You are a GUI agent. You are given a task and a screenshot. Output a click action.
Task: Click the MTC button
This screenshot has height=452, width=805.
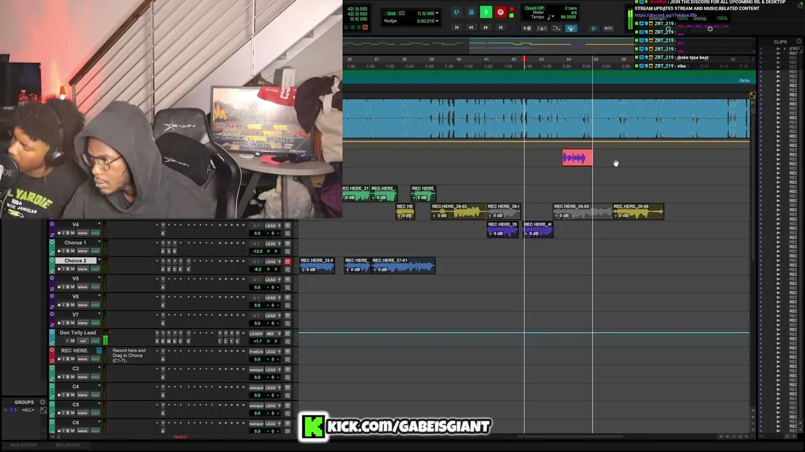[x=608, y=28]
